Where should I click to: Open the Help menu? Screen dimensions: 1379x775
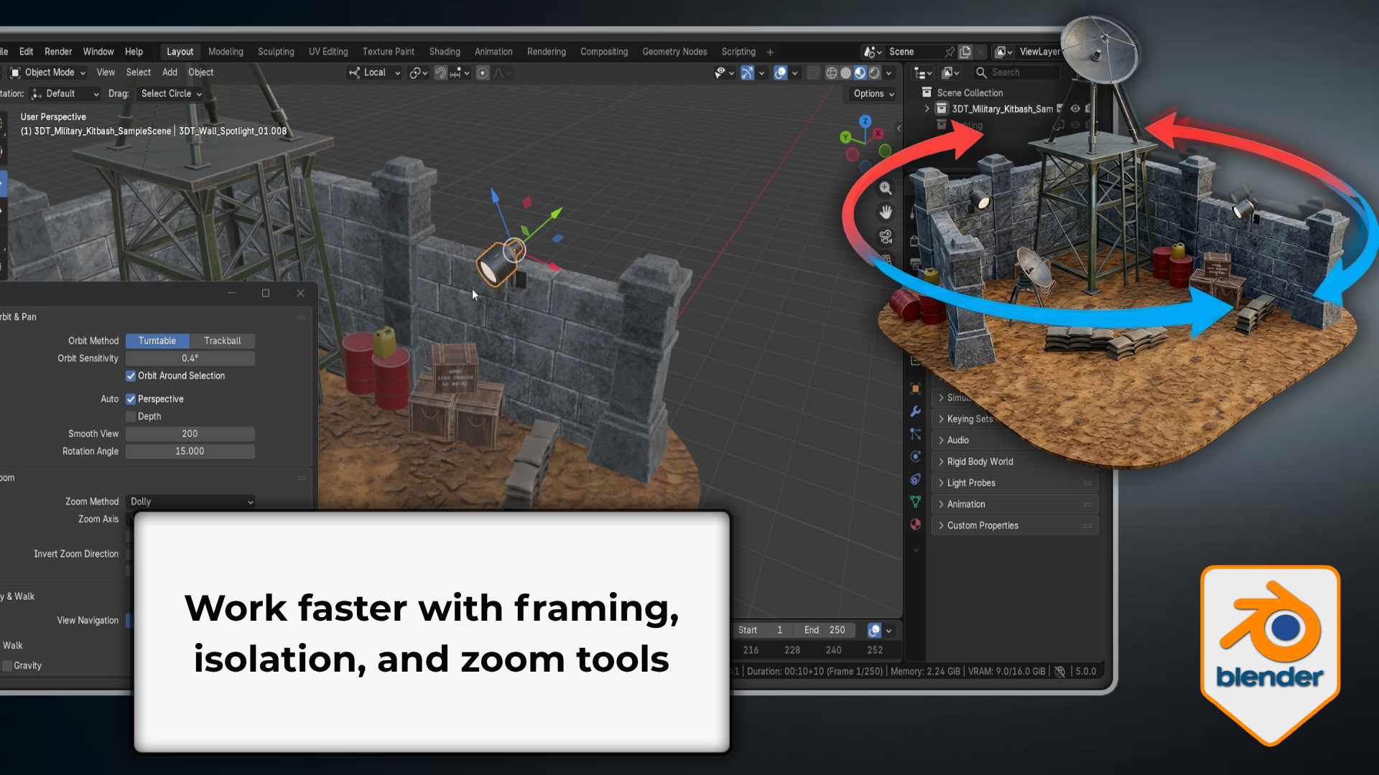(x=134, y=52)
